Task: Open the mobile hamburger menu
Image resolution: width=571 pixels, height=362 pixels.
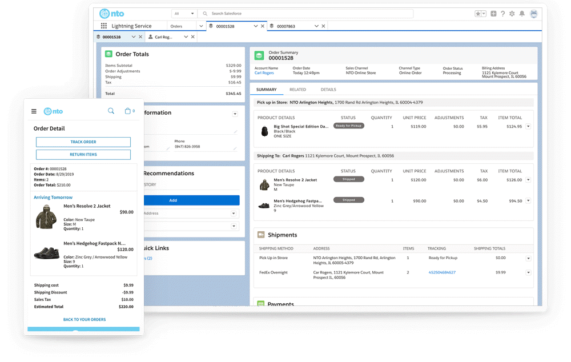Action: [x=34, y=111]
